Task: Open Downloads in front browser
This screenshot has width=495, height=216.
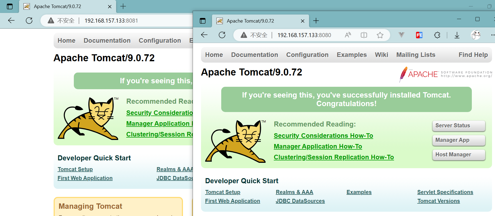Action: click(457, 35)
